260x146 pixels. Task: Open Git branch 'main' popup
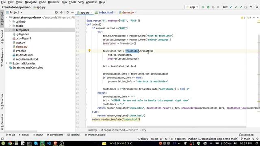coord(245,139)
